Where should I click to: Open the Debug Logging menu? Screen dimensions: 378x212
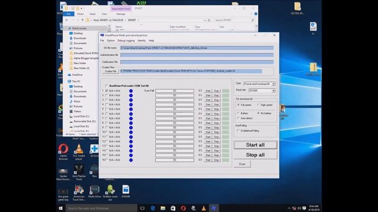click(x=126, y=41)
